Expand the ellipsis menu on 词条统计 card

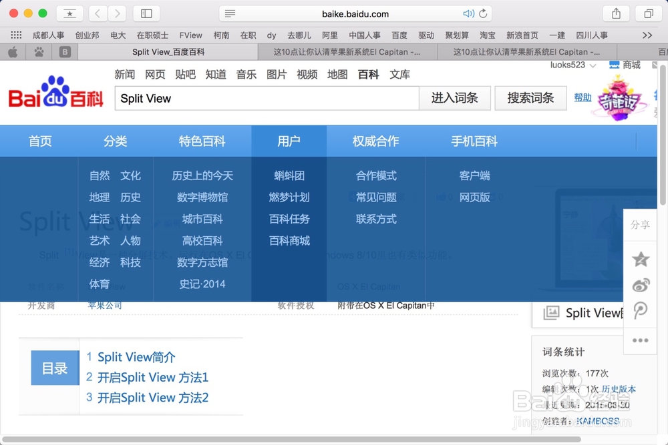pyautogui.click(x=640, y=340)
